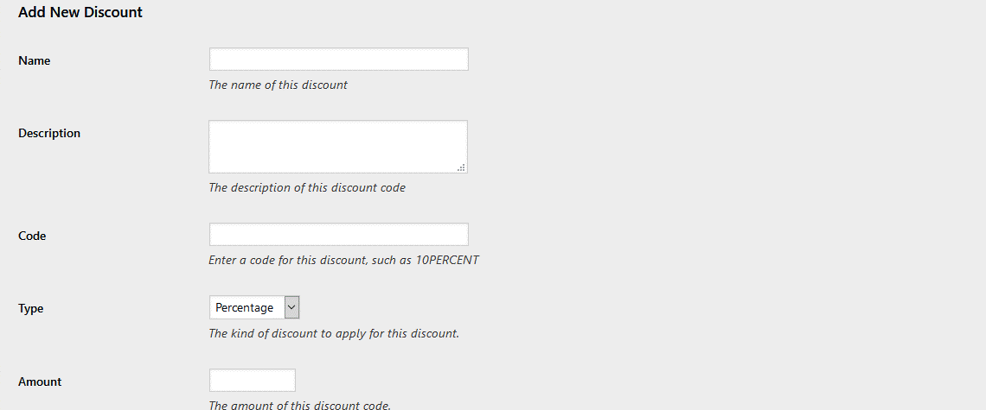Click the Amount input box

coord(252,380)
